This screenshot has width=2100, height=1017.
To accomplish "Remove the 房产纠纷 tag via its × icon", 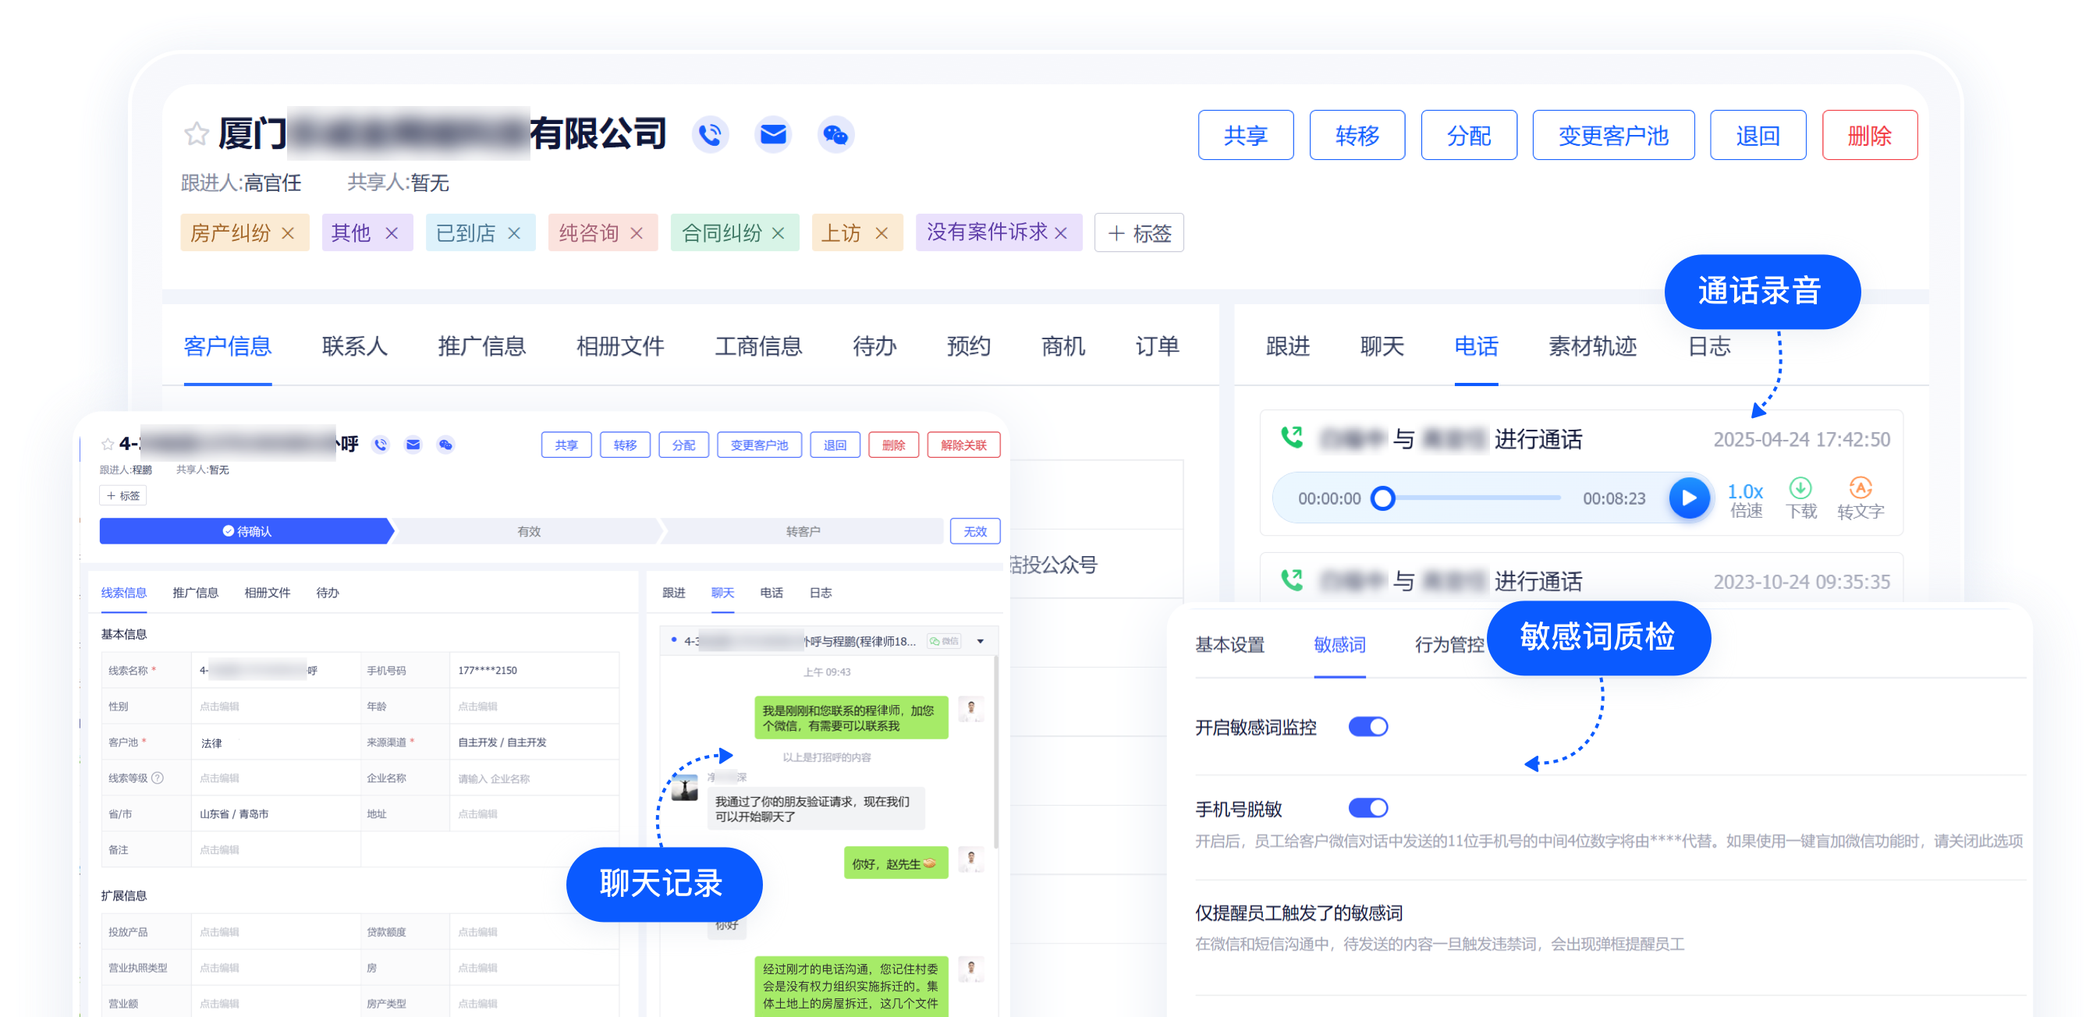I will (287, 233).
